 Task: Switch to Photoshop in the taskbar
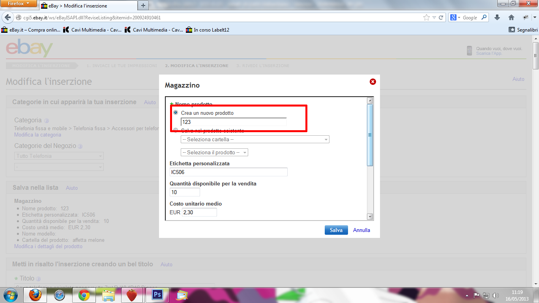[157, 295]
